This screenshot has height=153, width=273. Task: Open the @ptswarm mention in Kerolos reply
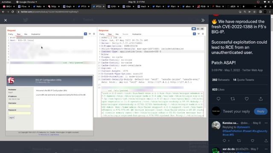pos(243,127)
